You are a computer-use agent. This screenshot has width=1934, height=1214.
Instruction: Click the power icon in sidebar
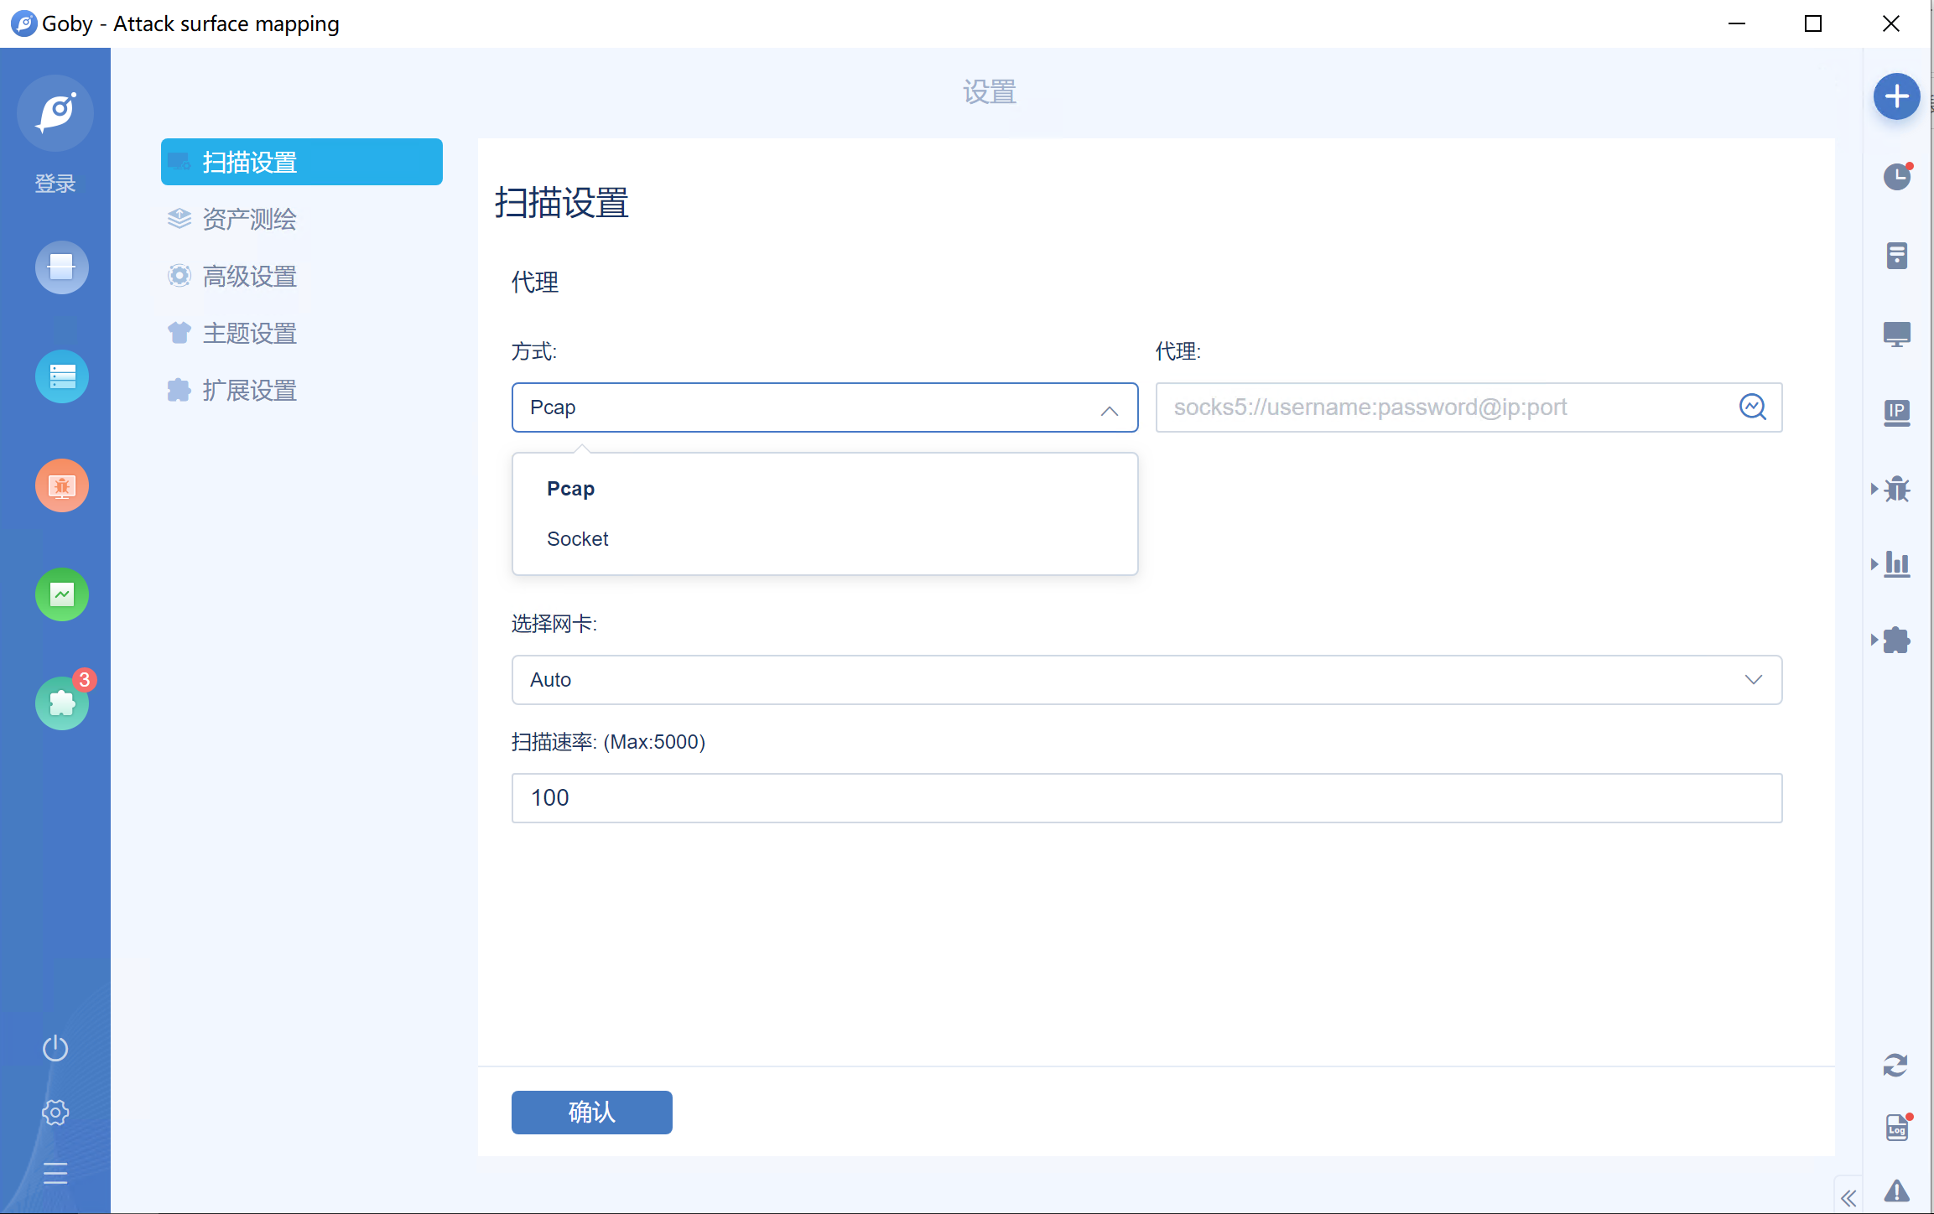[x=55, y=1048]
